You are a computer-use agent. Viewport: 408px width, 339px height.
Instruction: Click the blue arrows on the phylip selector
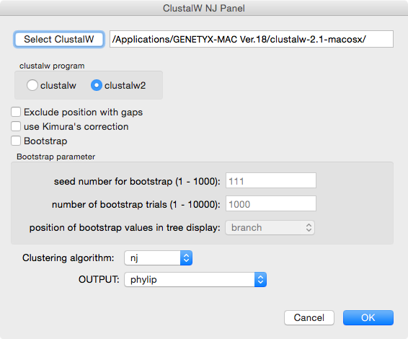(260, 280)
